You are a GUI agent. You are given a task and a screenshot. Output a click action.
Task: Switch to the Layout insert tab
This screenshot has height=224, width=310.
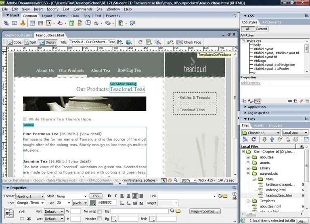tap(47, 16)
